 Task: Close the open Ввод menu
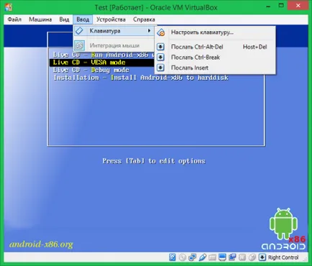83,19
